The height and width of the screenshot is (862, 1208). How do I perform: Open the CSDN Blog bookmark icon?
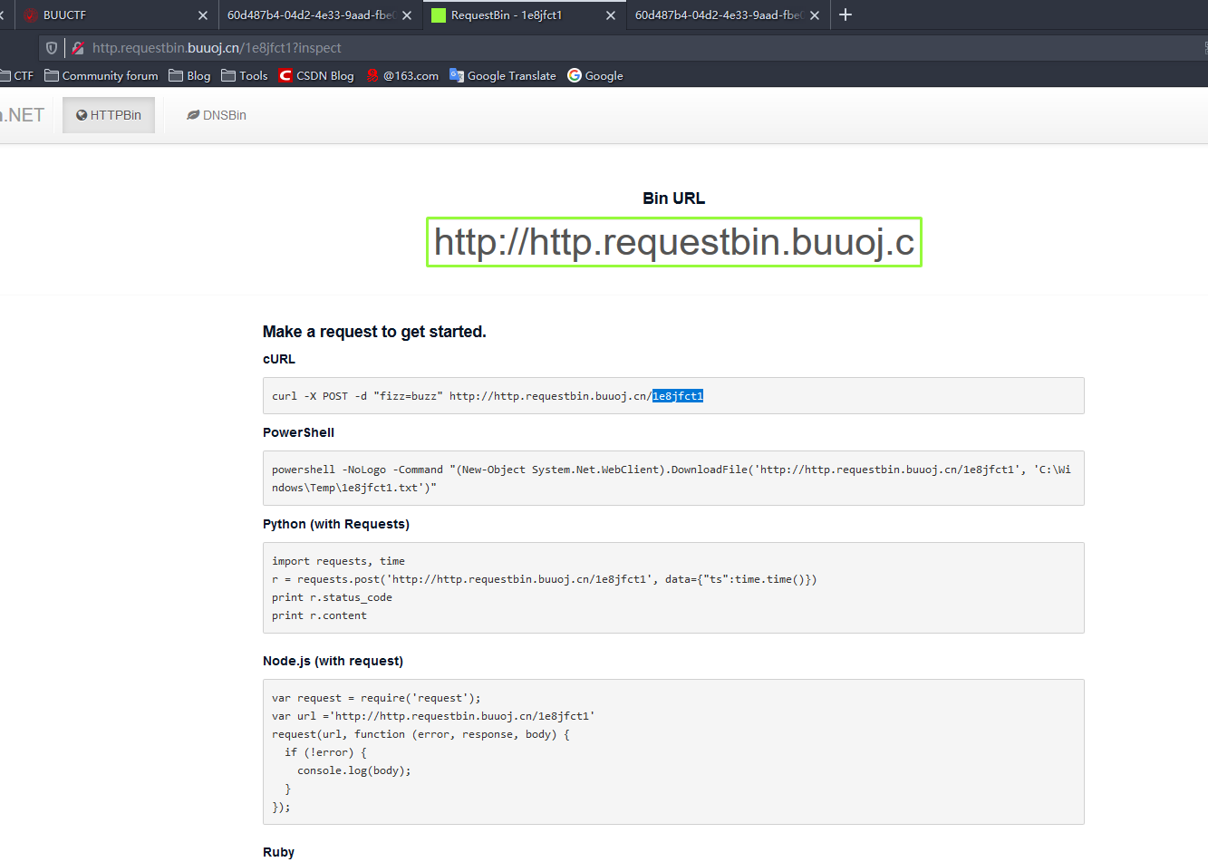[284, 76]
